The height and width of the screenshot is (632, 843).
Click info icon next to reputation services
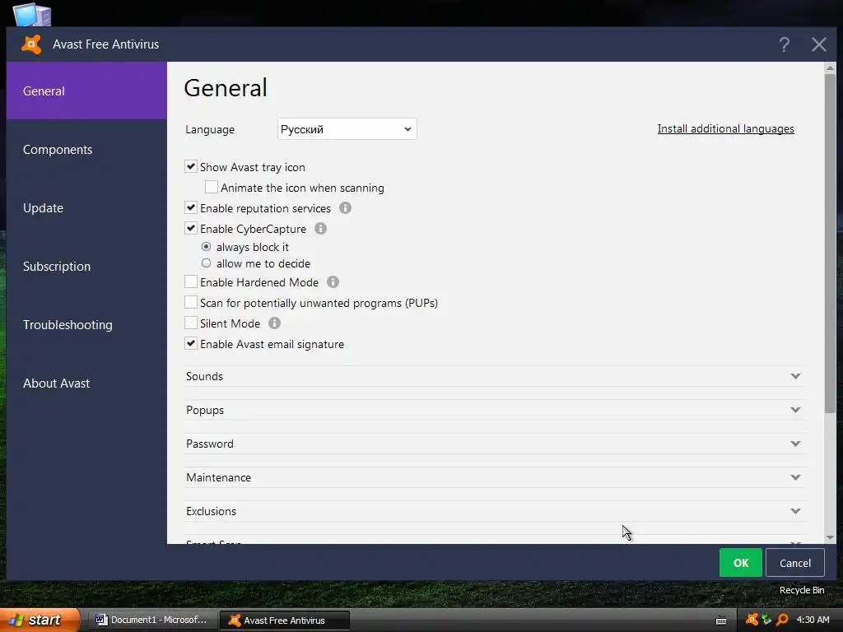(345, 208)
